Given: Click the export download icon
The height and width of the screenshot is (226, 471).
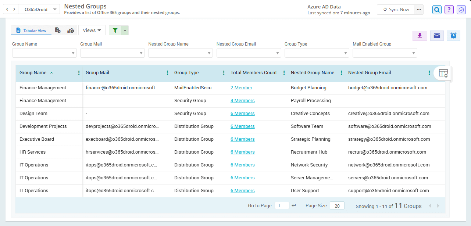Looking at the screenshot, I should [420, 36].
